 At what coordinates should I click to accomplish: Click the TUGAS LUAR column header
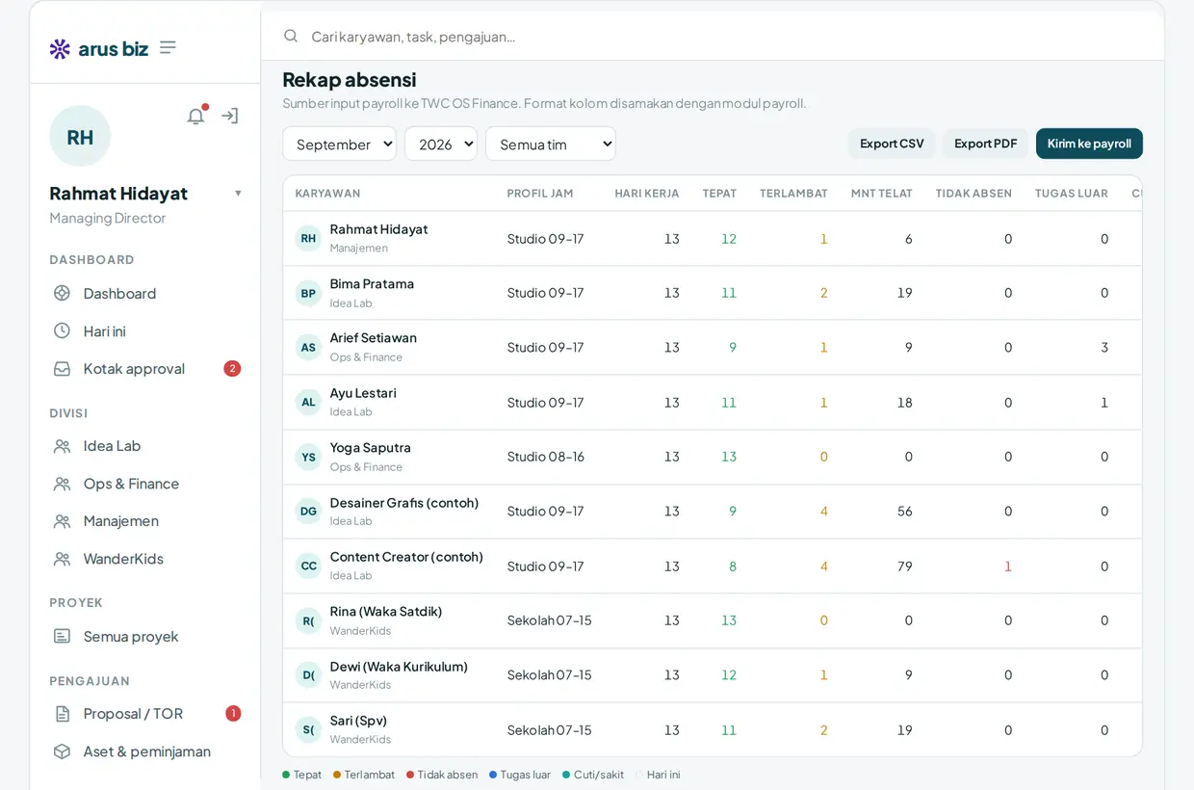click(x=1072, y=194)
